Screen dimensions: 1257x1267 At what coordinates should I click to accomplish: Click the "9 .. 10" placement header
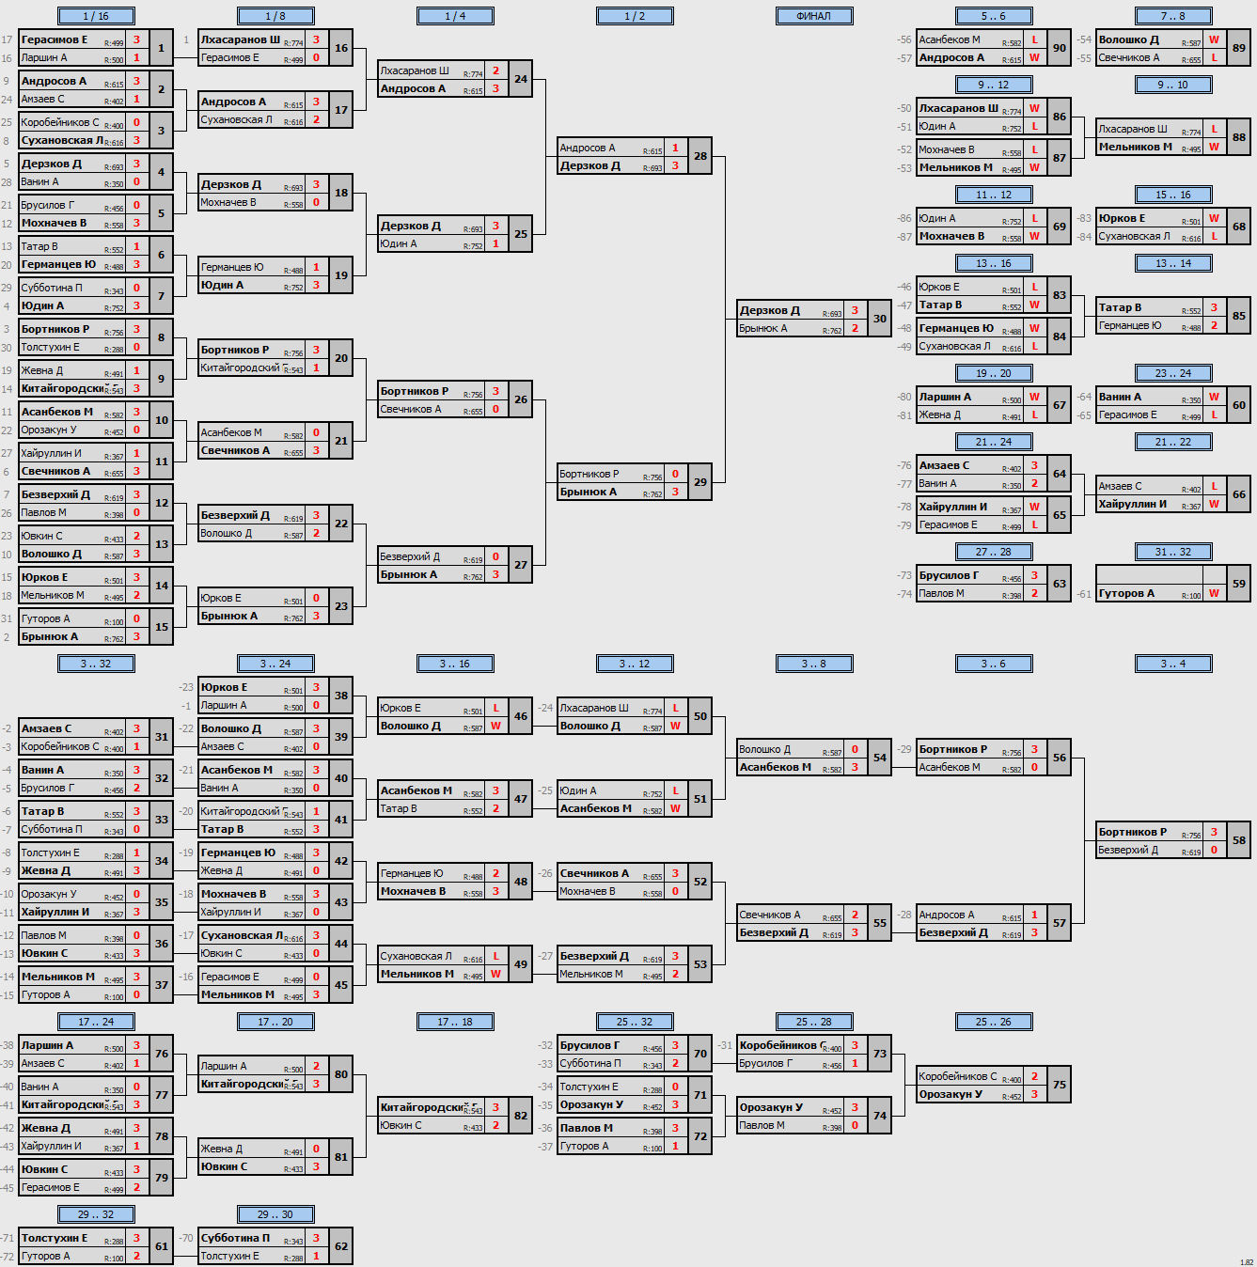[x=1173, y=85]
